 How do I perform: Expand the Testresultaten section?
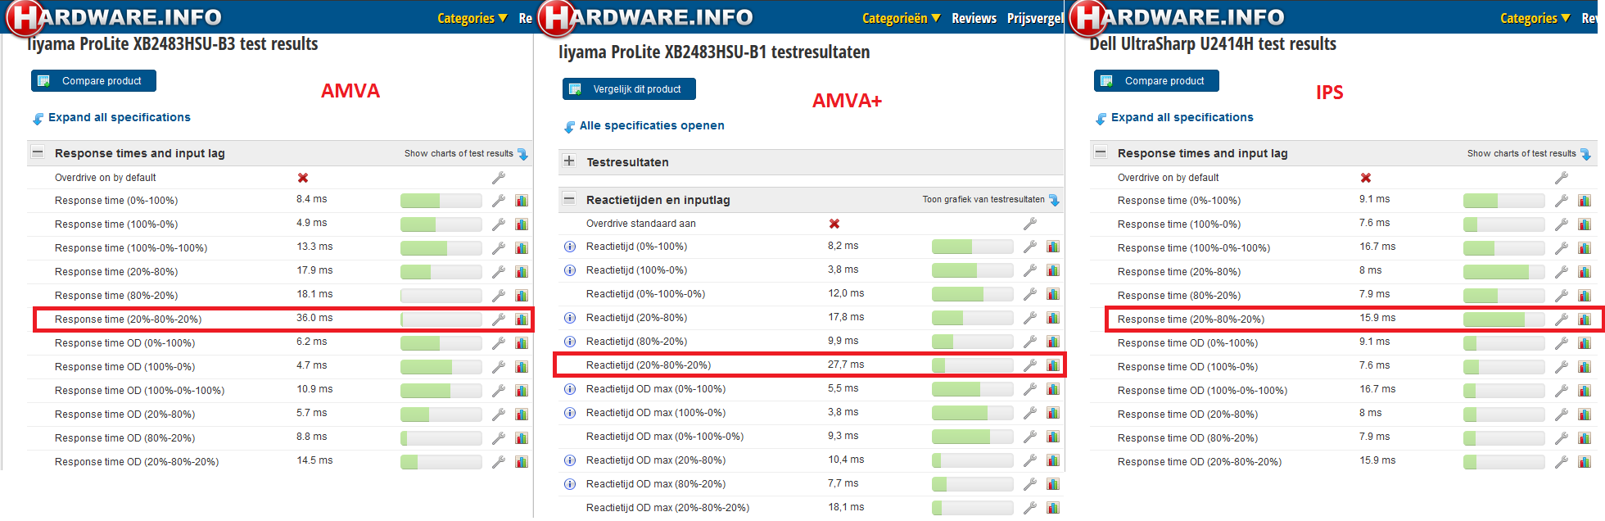[x=569, y=161]
